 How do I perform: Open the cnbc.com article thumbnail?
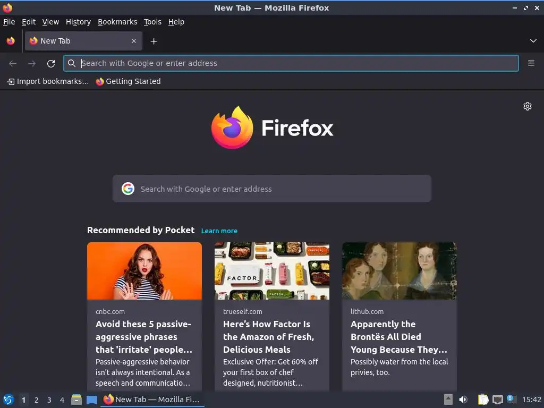coord(144,271)
